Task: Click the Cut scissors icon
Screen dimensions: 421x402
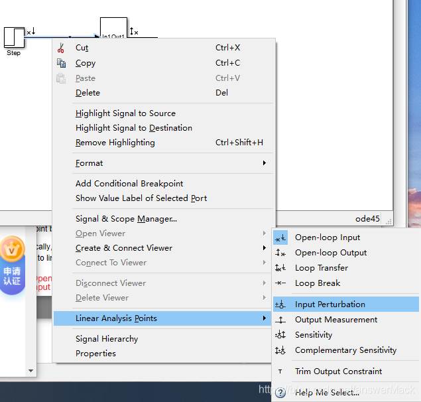Action: coord(61,48)
